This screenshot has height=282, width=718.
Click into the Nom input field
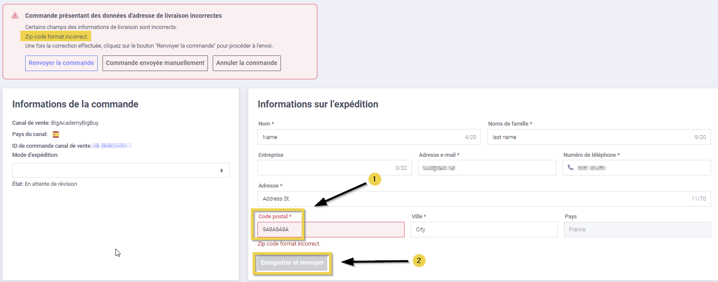(360, 137)
